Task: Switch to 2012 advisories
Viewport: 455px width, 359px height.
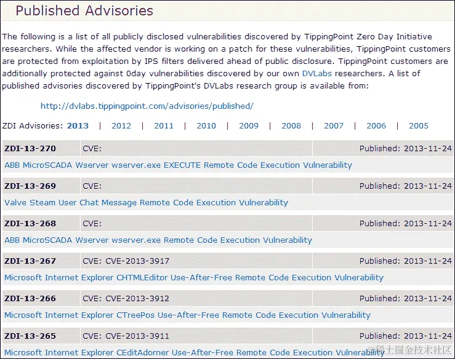Action: tap(121, 126)
